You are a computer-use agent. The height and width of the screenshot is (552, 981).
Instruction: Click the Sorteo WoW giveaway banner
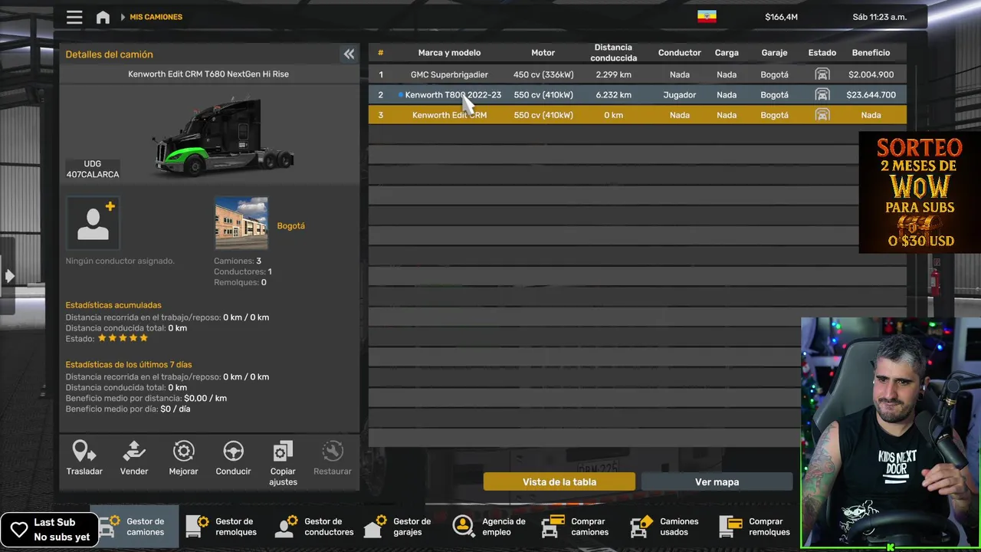(x=920, y=192)
